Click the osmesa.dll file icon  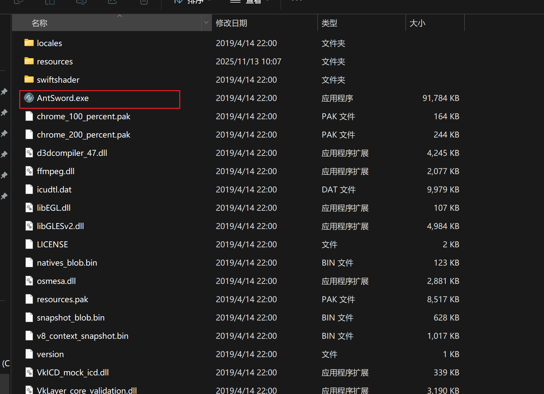[x=29, y=281]
